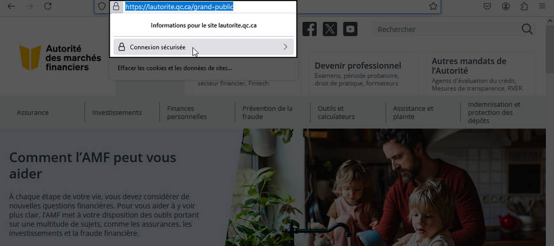Open the Investissements navigation item

(x=117, y=112)
